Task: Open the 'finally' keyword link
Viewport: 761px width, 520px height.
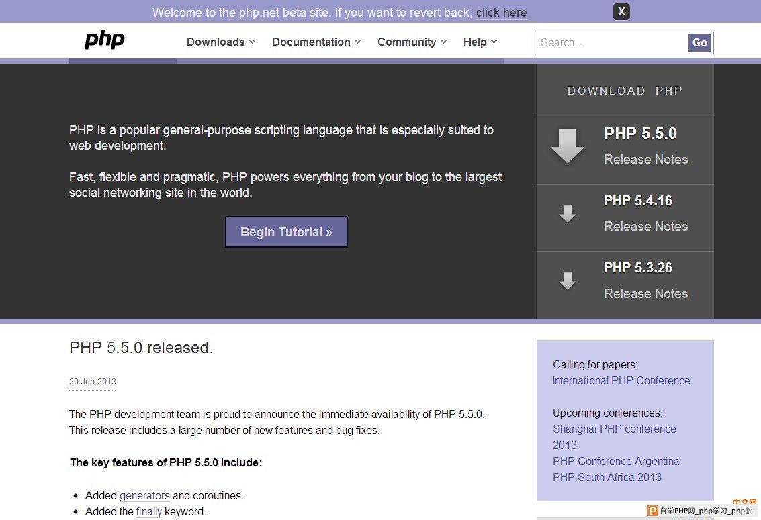Action: coord(149,511)
